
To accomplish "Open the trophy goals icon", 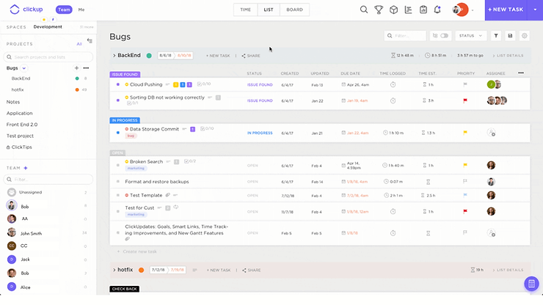I will [x=379, y=10].
